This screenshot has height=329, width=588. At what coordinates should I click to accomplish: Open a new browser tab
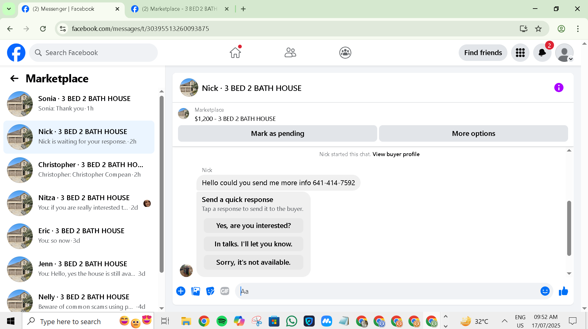pos(243,9)
